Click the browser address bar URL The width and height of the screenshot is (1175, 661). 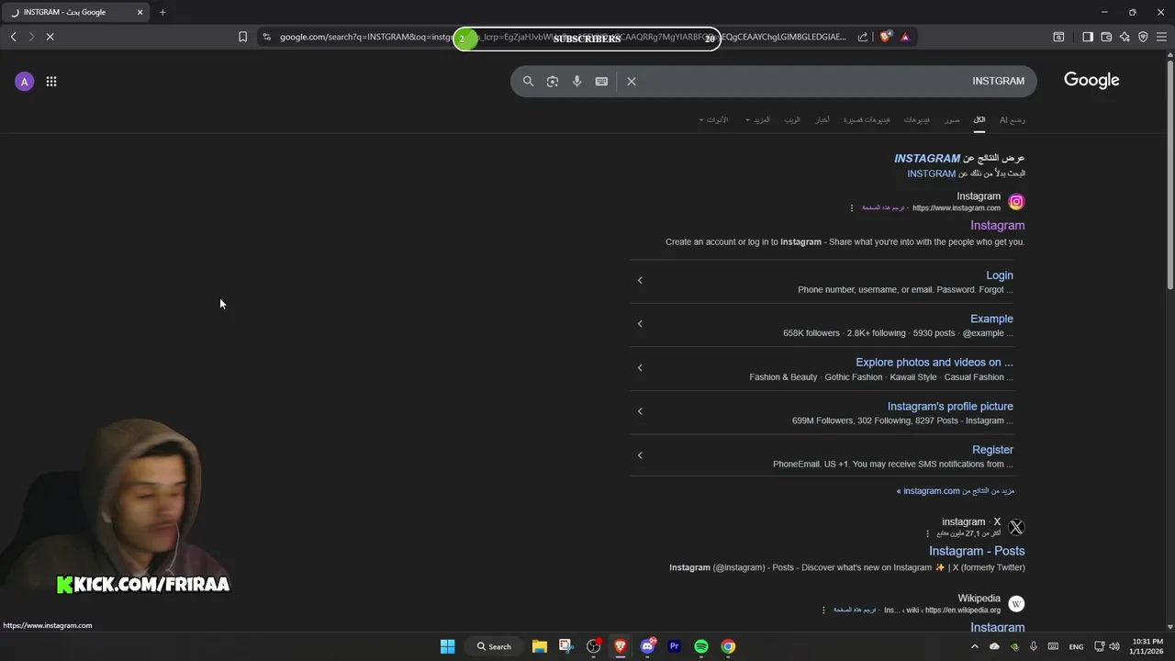click(x=562, y=37)
